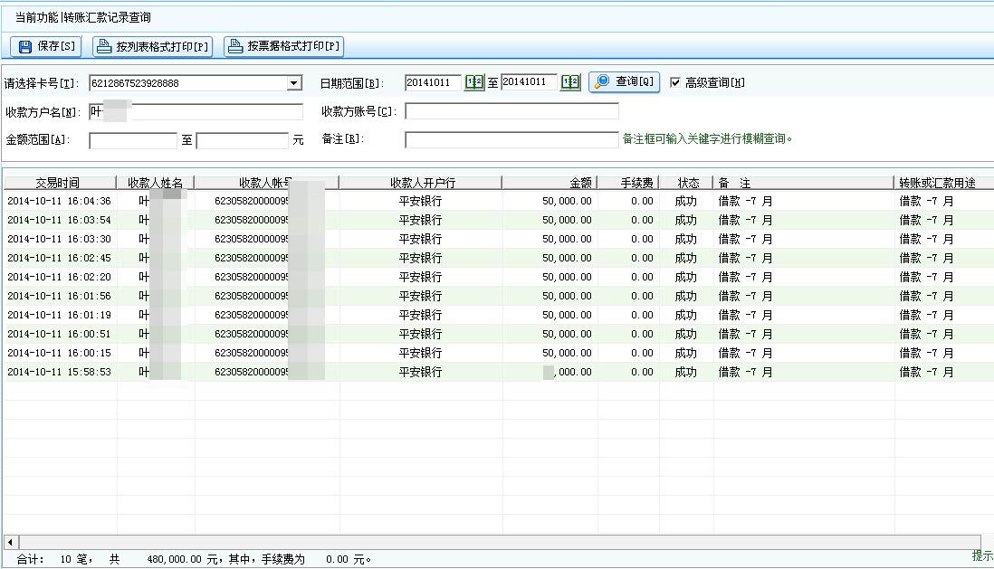Image resolution: width=994 pixels, height=569 pixels.
Task: Click the list-format print printer icon
Action: tap(104, 46)
